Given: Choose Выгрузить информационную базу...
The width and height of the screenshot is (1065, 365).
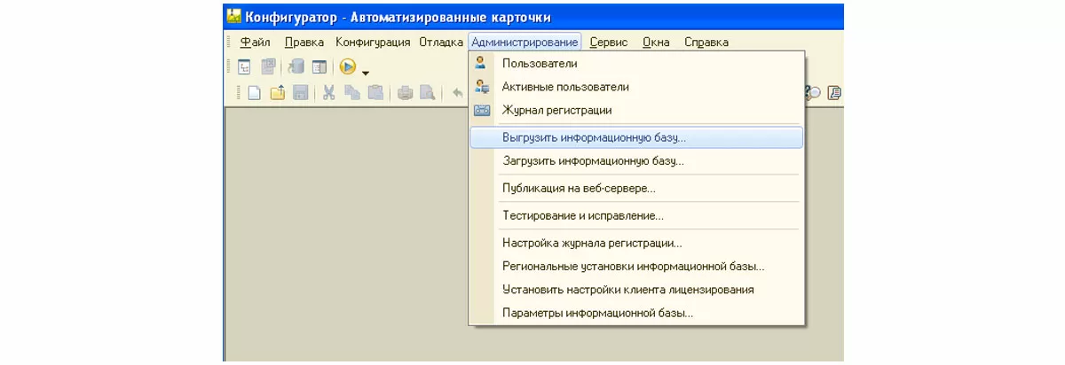Looking at the screenshot, I should [x=636, y=137].
